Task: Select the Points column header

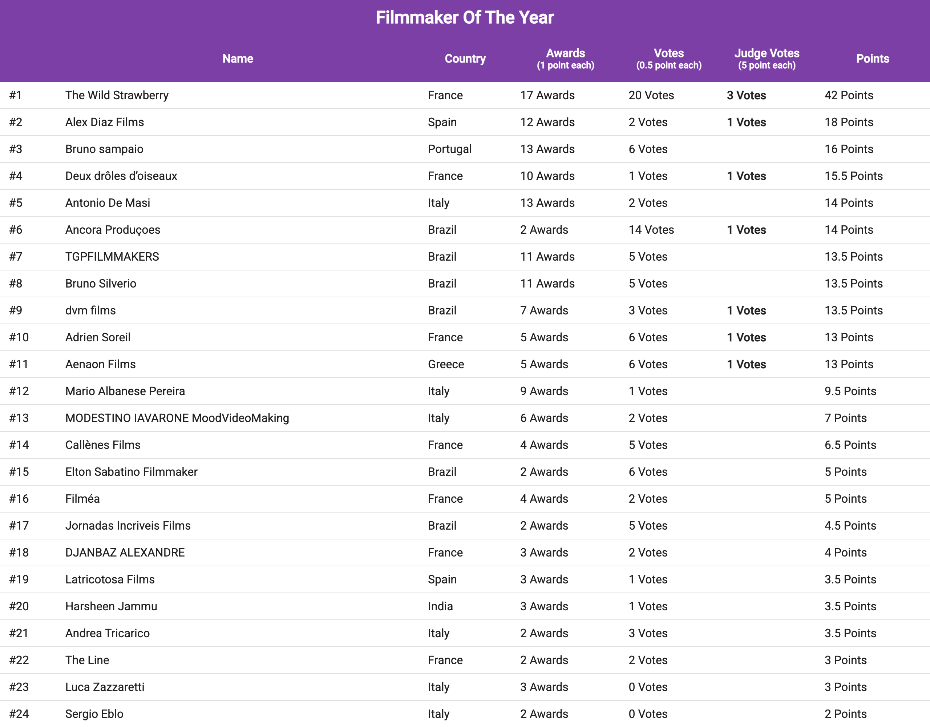Action: [x=873, y=59]
